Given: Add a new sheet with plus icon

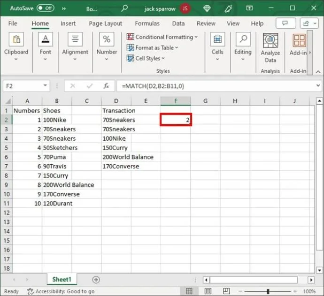Looking at the screenshot, I should 96,280.
